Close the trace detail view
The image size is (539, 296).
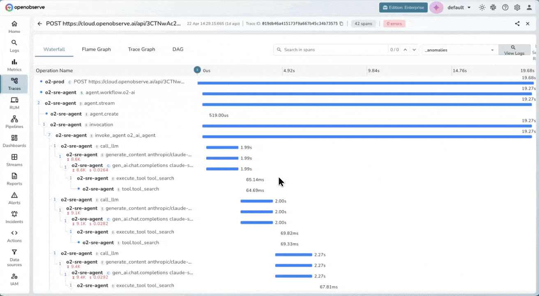point(528,24)
